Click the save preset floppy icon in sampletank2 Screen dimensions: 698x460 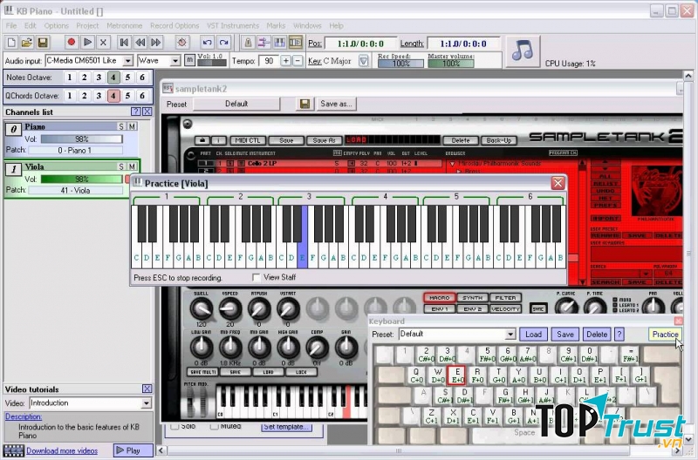[305, 104]
